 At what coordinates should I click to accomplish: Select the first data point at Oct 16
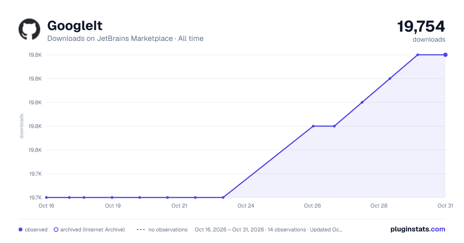pos(46,197)
